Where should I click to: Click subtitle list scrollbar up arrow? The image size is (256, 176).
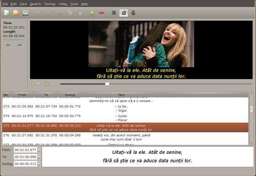(x=251, y=94)
